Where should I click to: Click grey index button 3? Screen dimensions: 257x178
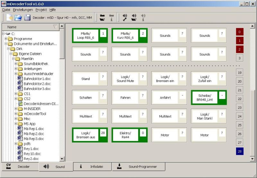click(240, 58)
